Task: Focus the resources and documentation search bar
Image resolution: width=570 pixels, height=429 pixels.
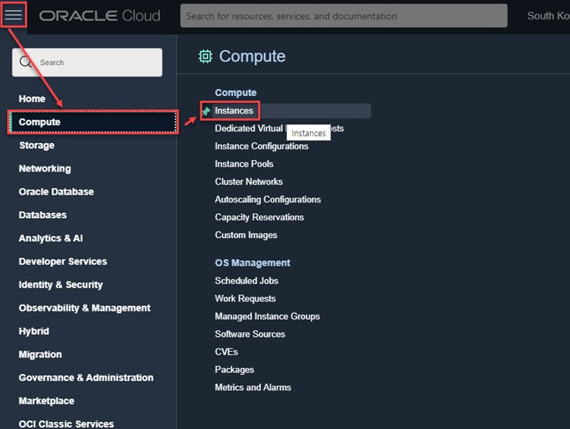Action: tap(343, 15)
